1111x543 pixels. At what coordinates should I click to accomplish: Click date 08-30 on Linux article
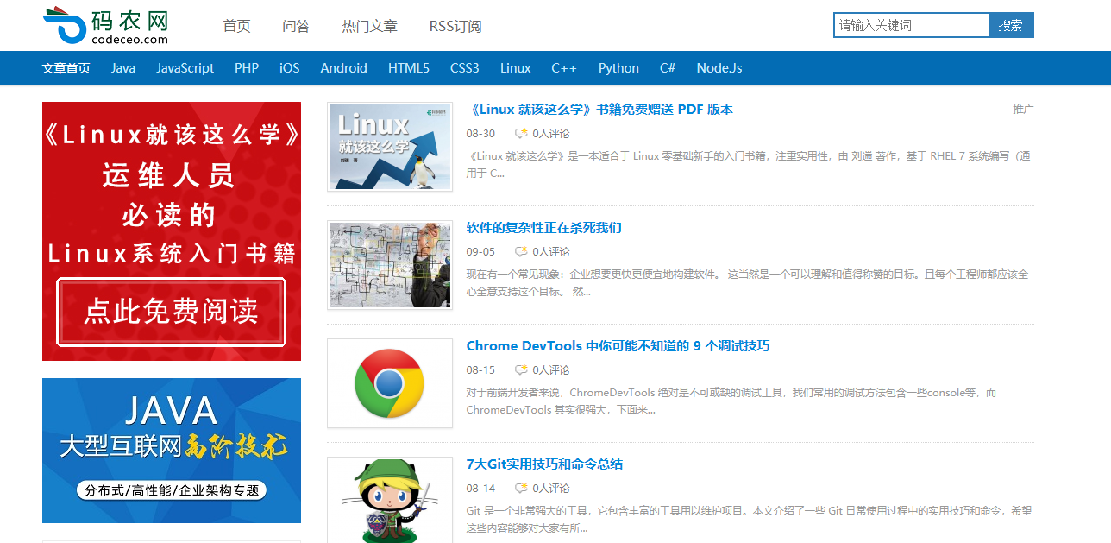click(x=480, y=134)
